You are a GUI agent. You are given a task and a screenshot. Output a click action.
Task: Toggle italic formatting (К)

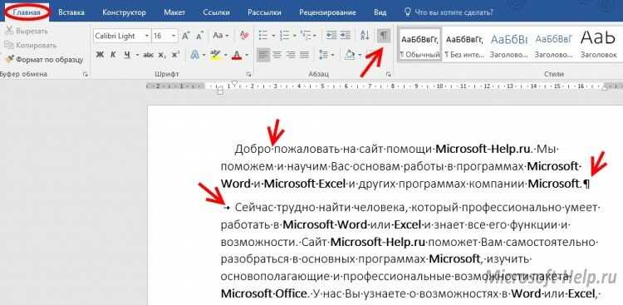[113, 55]
